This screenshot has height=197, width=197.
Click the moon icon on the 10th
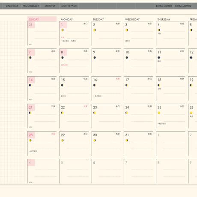(127, 57)
